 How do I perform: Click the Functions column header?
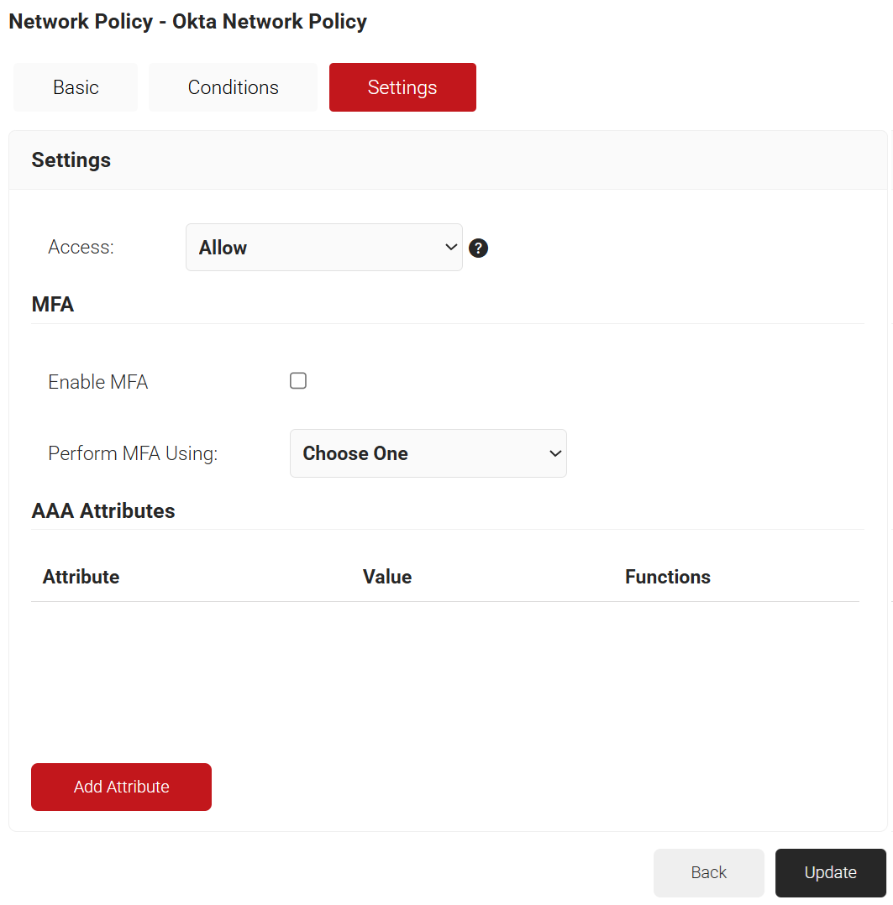667,577
